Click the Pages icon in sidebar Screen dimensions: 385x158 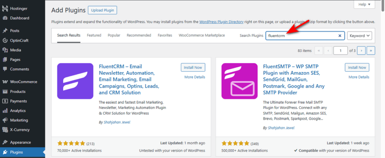click(5, 60)
